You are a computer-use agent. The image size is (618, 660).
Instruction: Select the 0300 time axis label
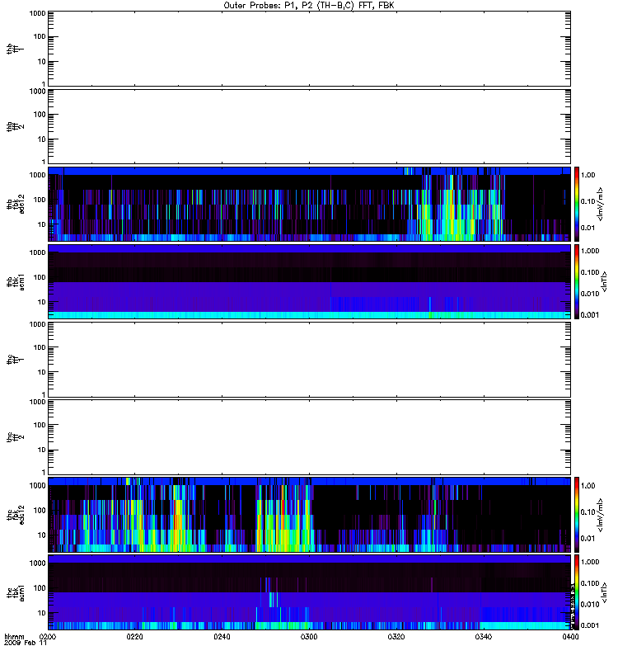309,637
